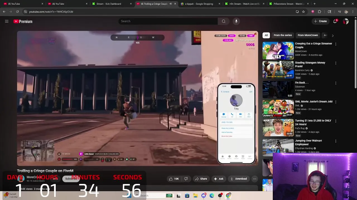
Task: Play thumbnail of Stealing Strangers Money Prank
Action: point(278,69)
